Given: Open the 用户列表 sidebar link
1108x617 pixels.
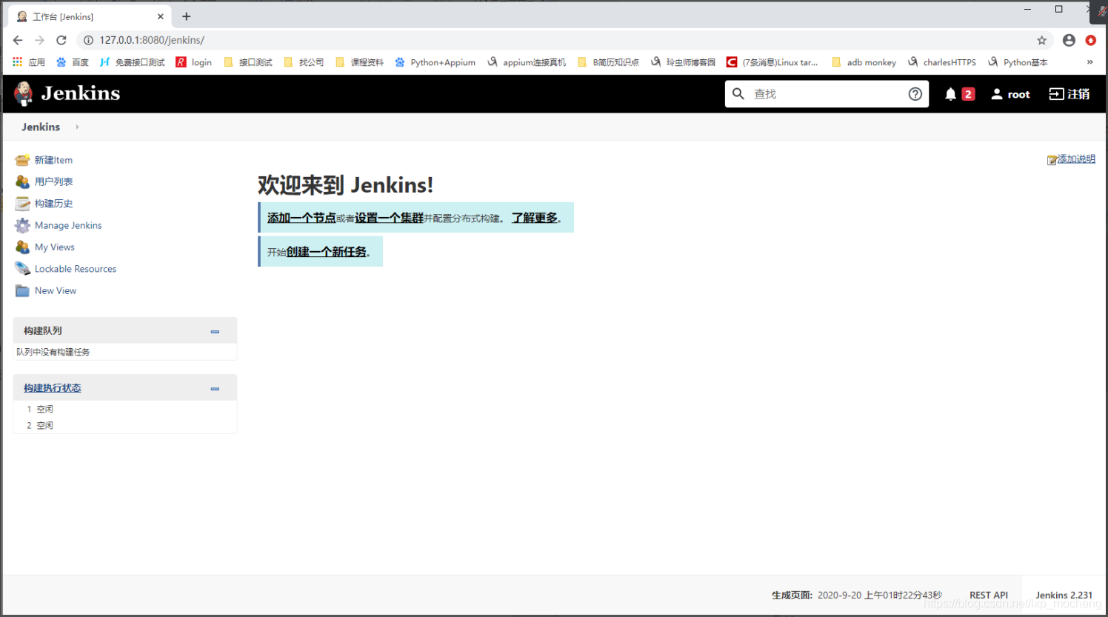Looking at the screenshot, I should coord(53,181).
